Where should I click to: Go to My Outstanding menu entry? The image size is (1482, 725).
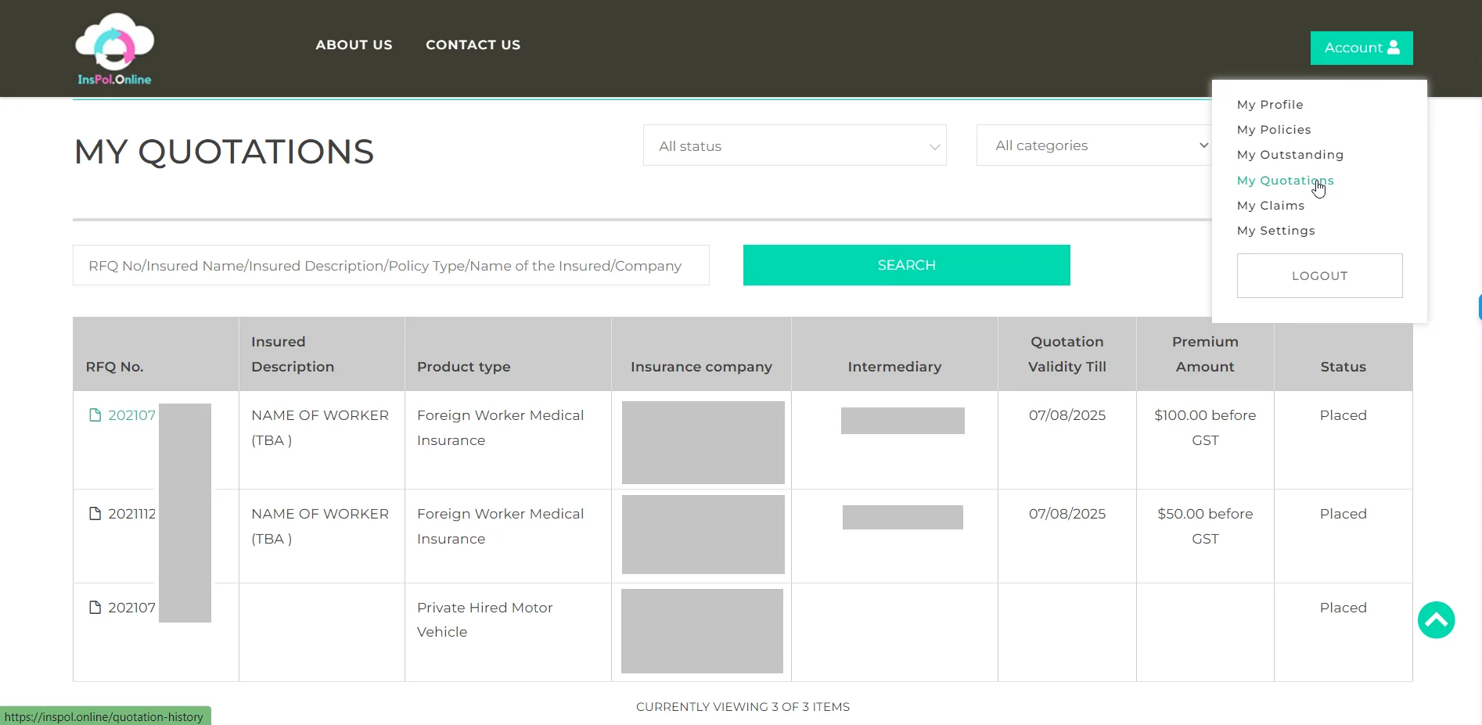point(1290,155)
